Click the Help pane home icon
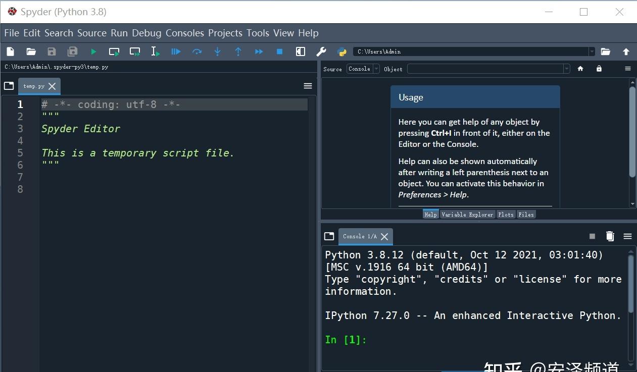The height and width of the screenshot is (372, 637). click(x=580, y=69)
